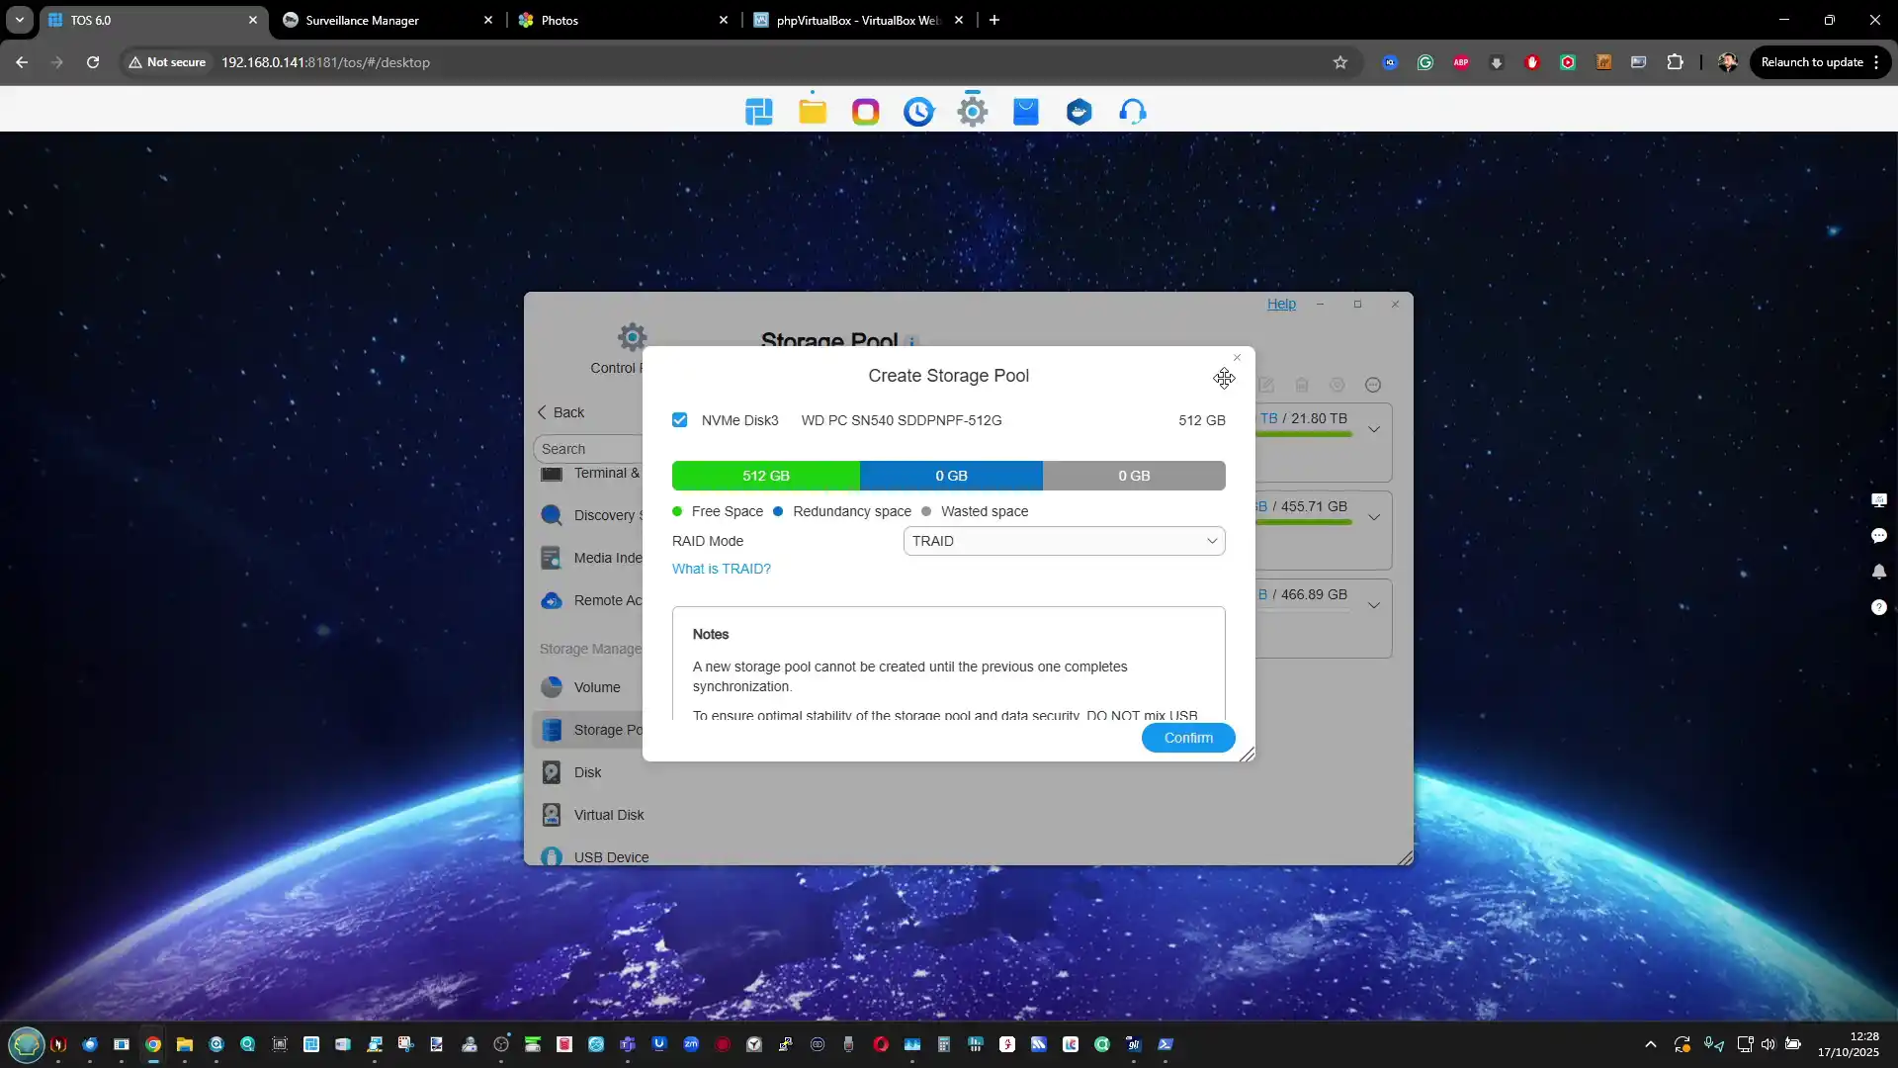The image size is (1898, 1068).
Task: Expand the 21.80 TB storage pool entry
Action: click(1374, 429)
